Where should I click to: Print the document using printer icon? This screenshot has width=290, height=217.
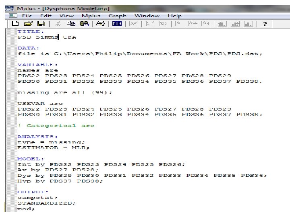coord(100,24)
